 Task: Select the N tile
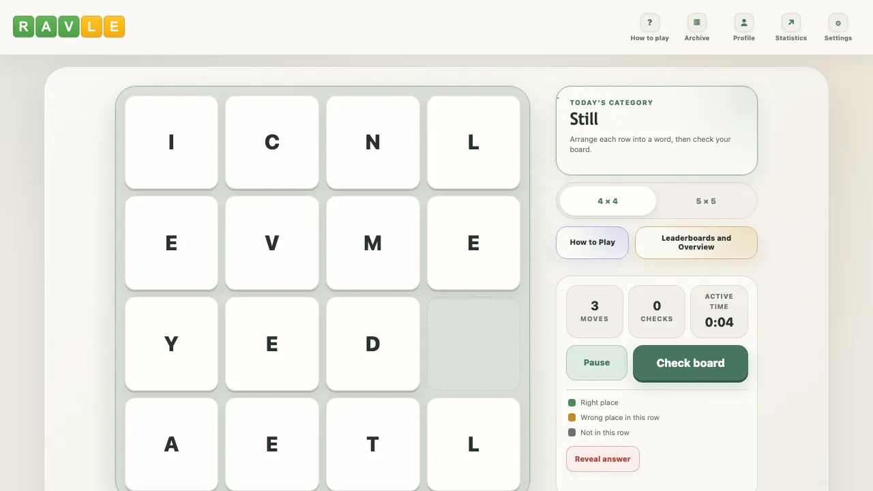(373, 142)
